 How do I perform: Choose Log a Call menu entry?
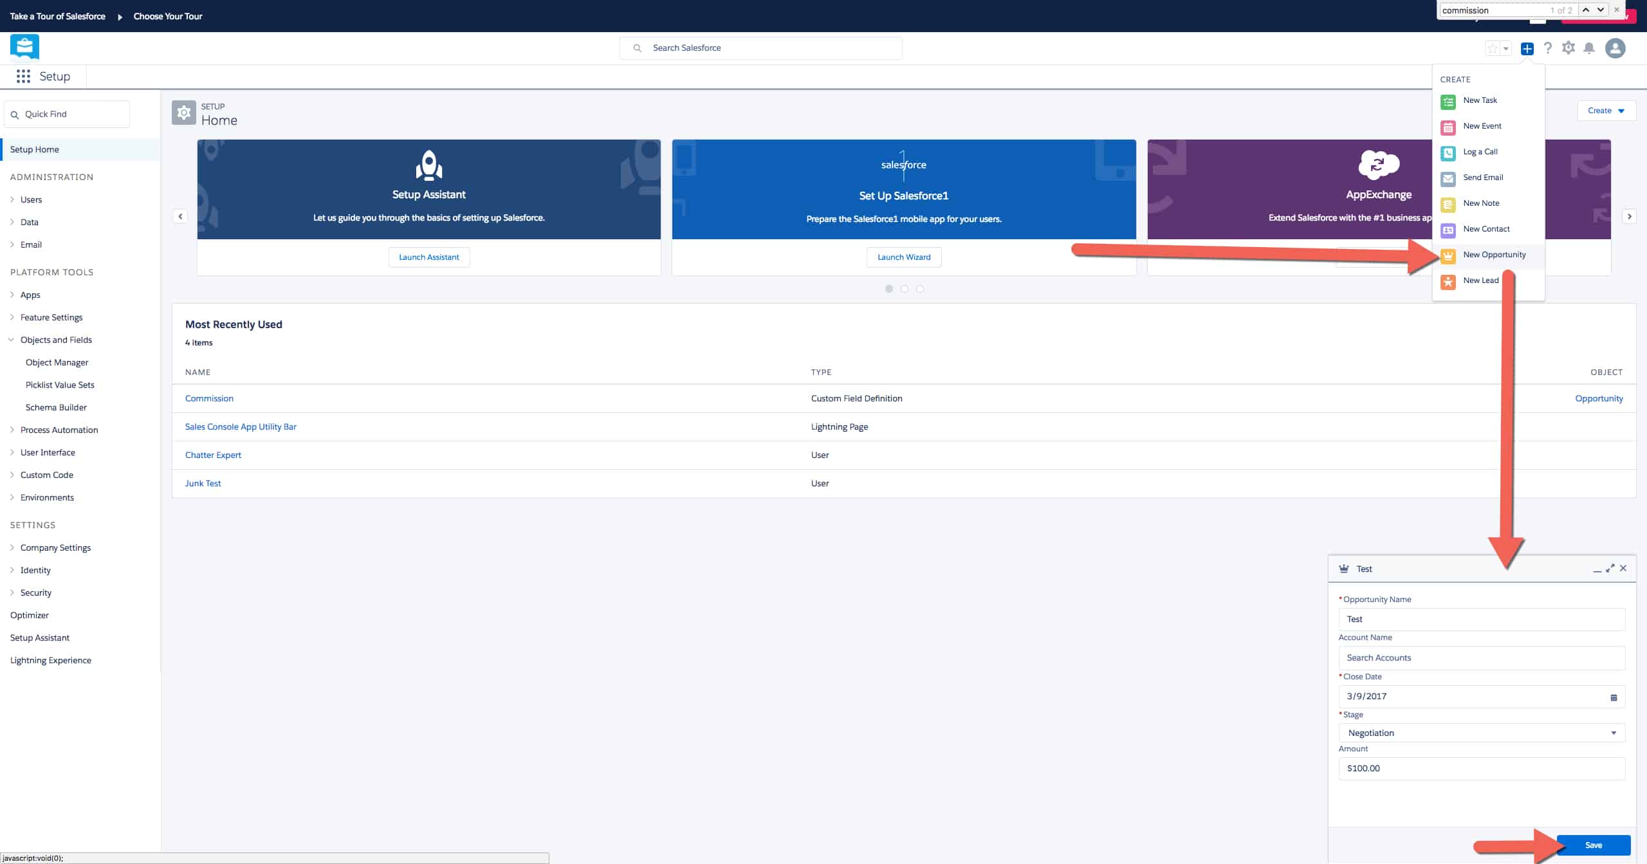coord(1480,152)
